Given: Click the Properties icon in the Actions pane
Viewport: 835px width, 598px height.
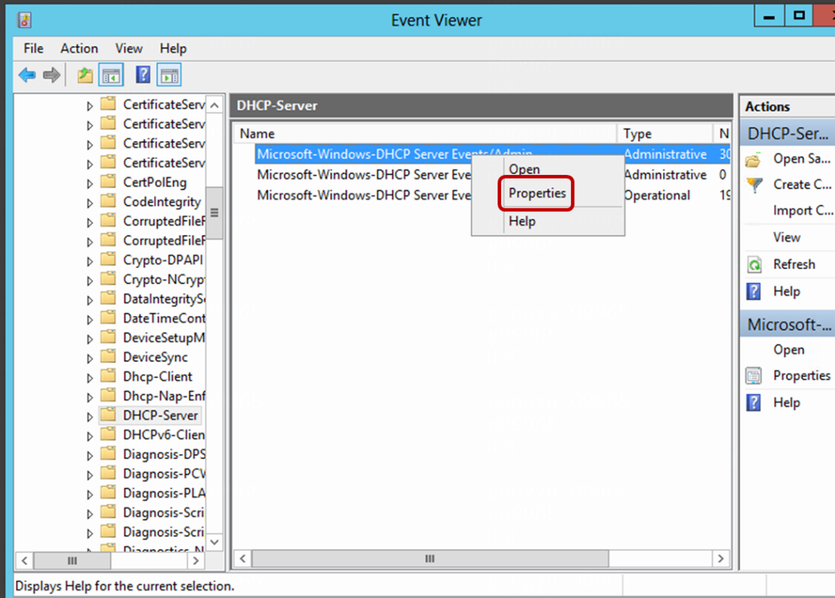Looking at the screenshot, I should click(753, 376).
